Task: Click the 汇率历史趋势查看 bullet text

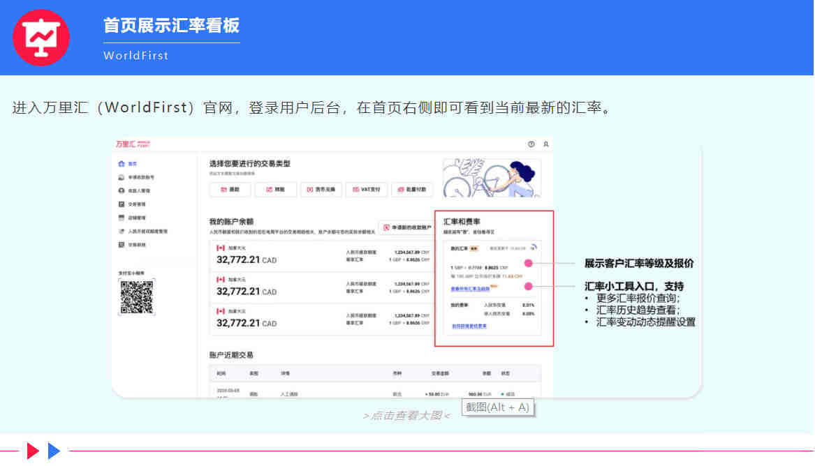Action: click(638, 310)
